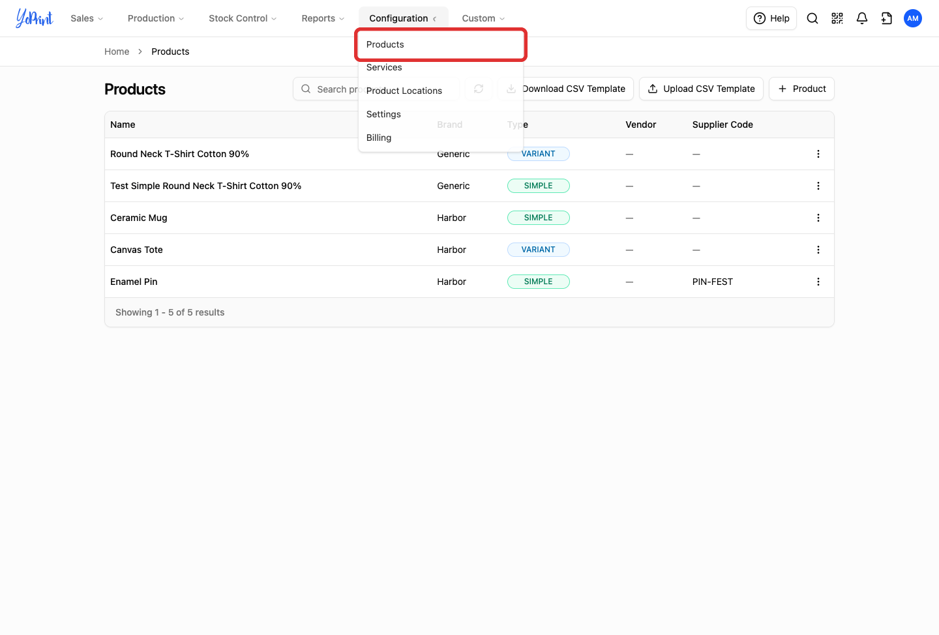The height and width of the screenshot is (635, 939).
Task: Open the Canvas Tote product
Action: (136, 250)
